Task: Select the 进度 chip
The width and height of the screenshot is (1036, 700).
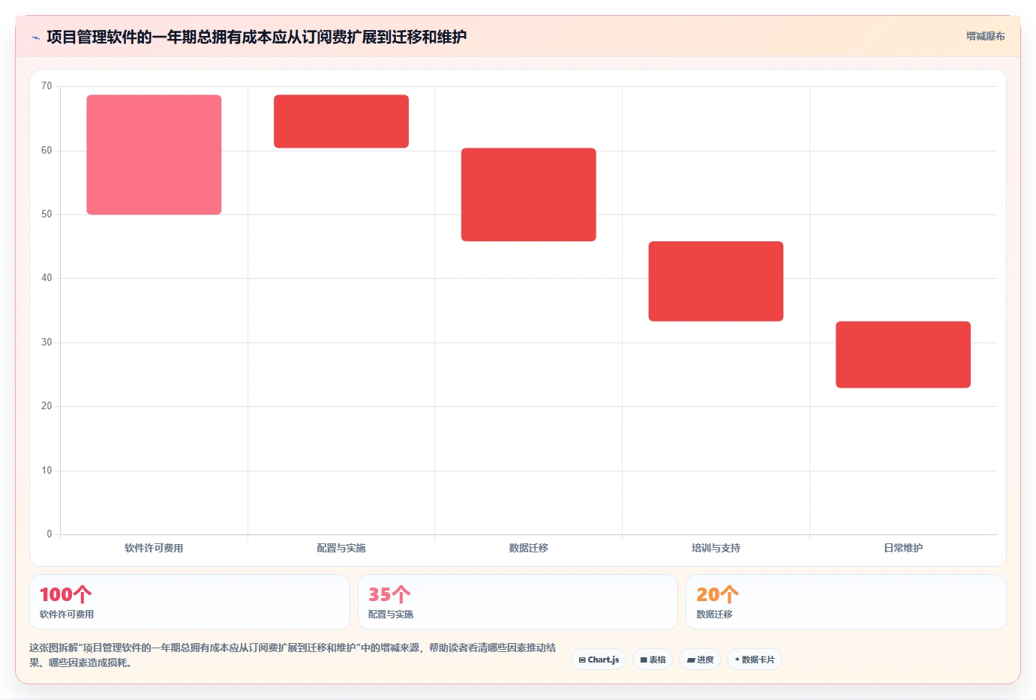Action: click(x=700, y=660)
